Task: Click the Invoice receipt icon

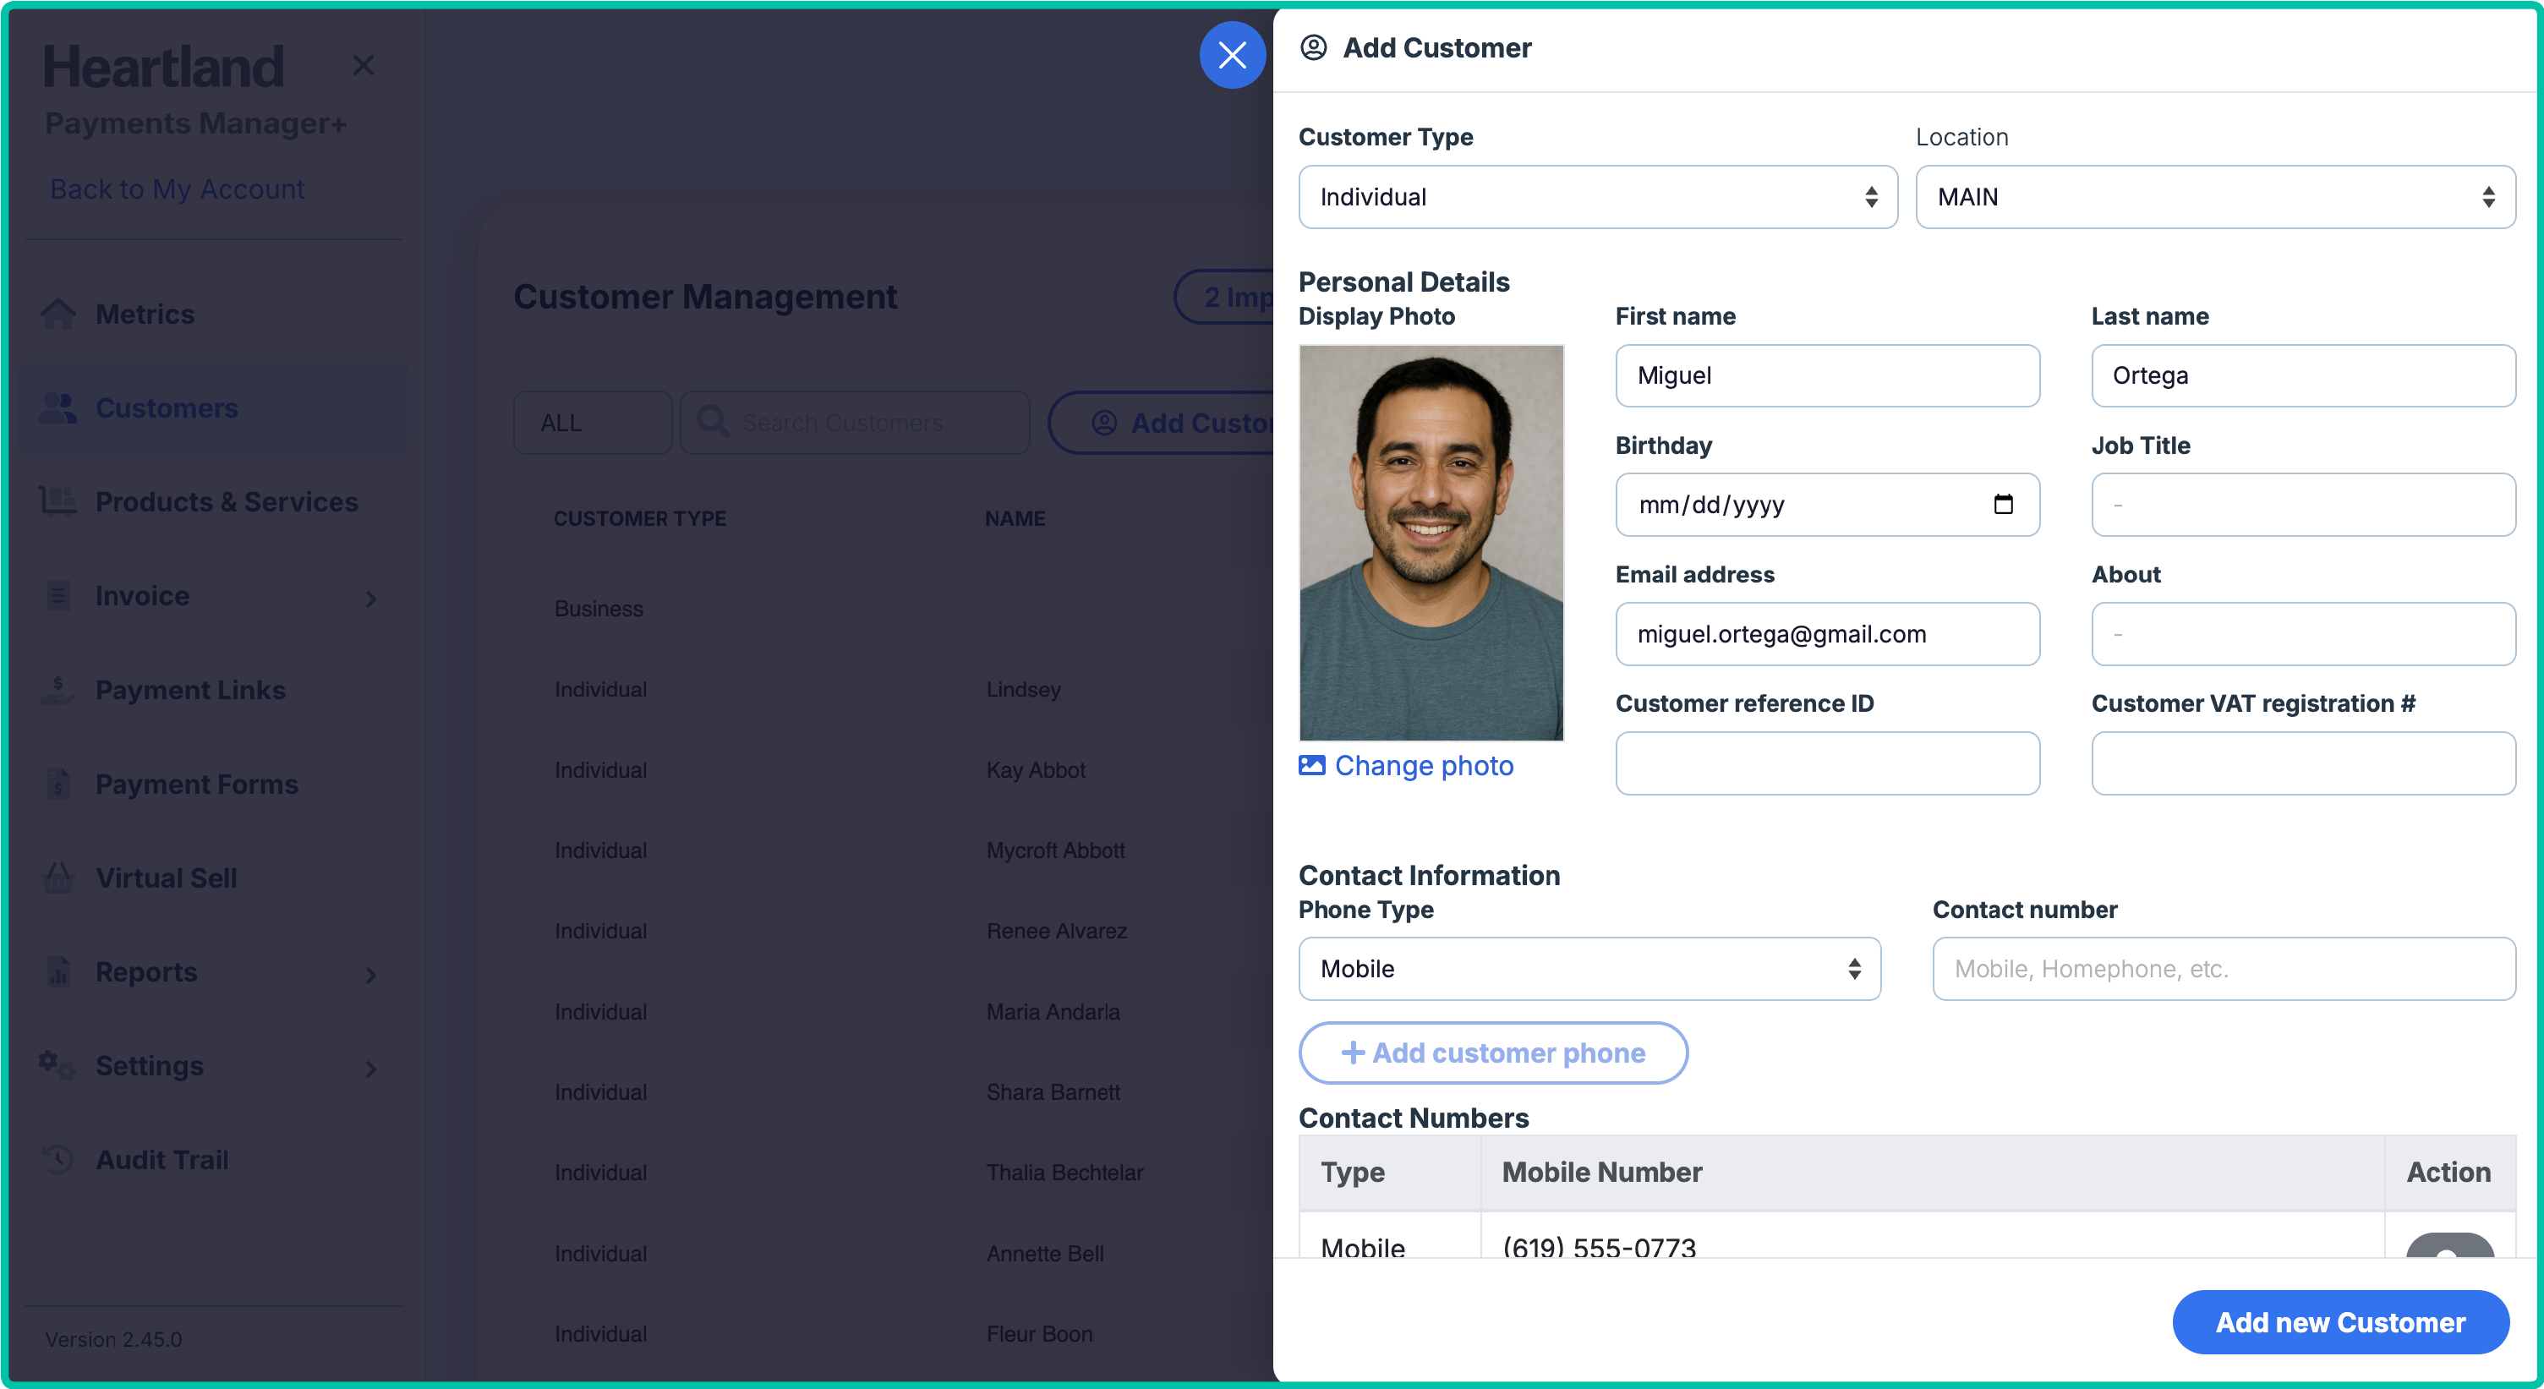Action: pyautogui.click(x=58, y=595)
